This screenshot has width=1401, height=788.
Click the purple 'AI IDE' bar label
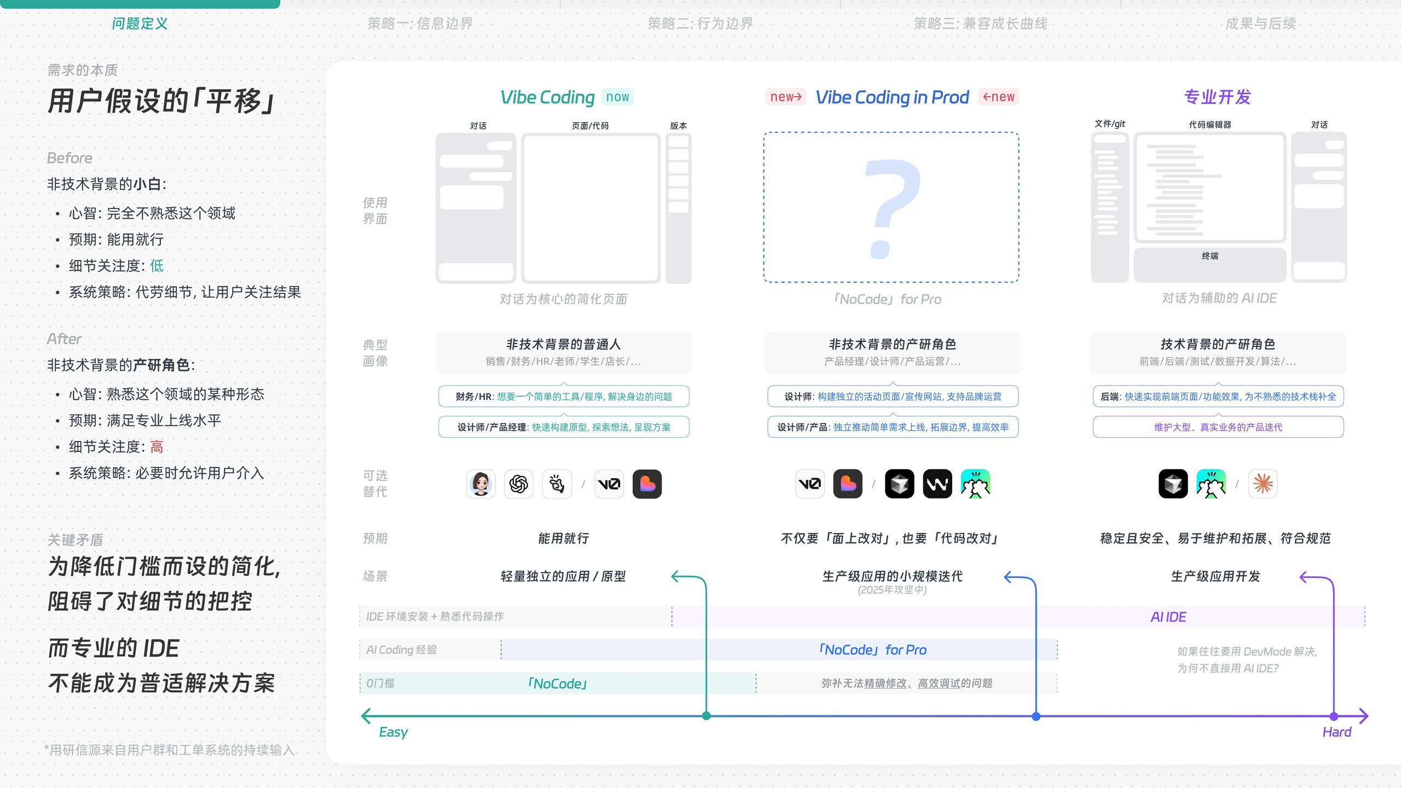click(1168, 617)
